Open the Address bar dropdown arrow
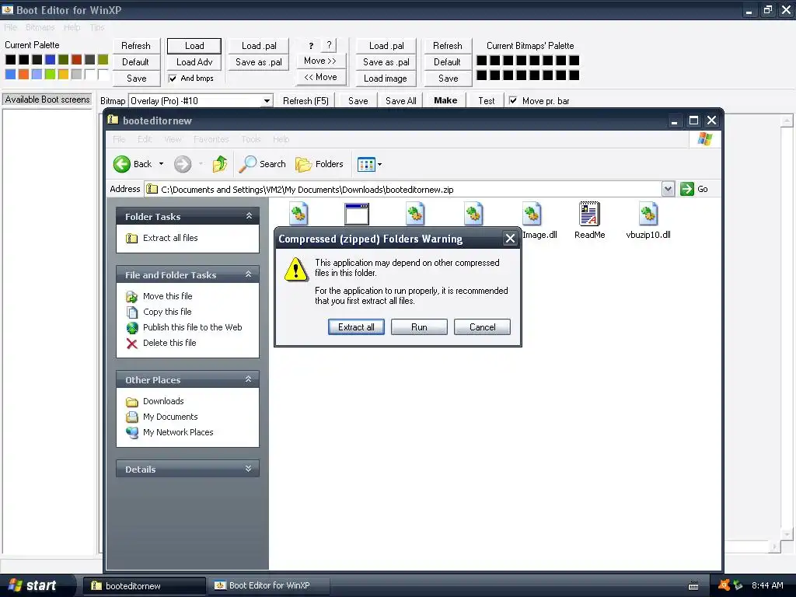Image resolution: width=796 pixels, height=597 pixels. (x=668, y=189)
